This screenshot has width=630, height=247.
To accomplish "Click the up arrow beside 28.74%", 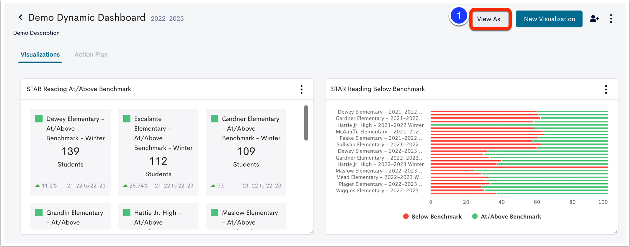I will coord(125,186).
